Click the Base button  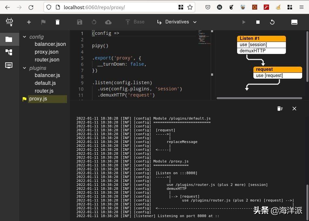(x=135, y=22)
